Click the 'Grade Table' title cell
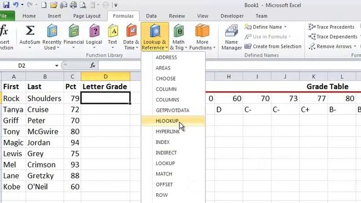361x203 pixels. pos(327,86)
